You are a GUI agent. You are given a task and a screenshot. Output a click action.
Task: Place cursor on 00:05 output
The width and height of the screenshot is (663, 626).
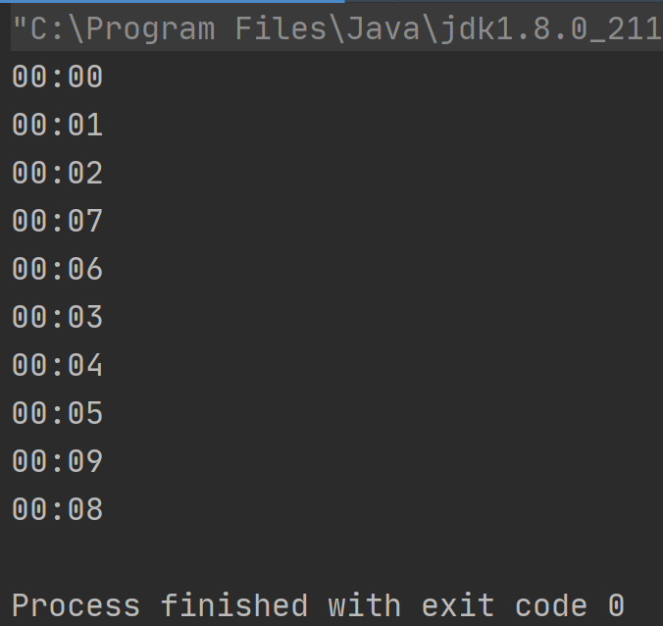pyautogui.click(x=58, y=413)
